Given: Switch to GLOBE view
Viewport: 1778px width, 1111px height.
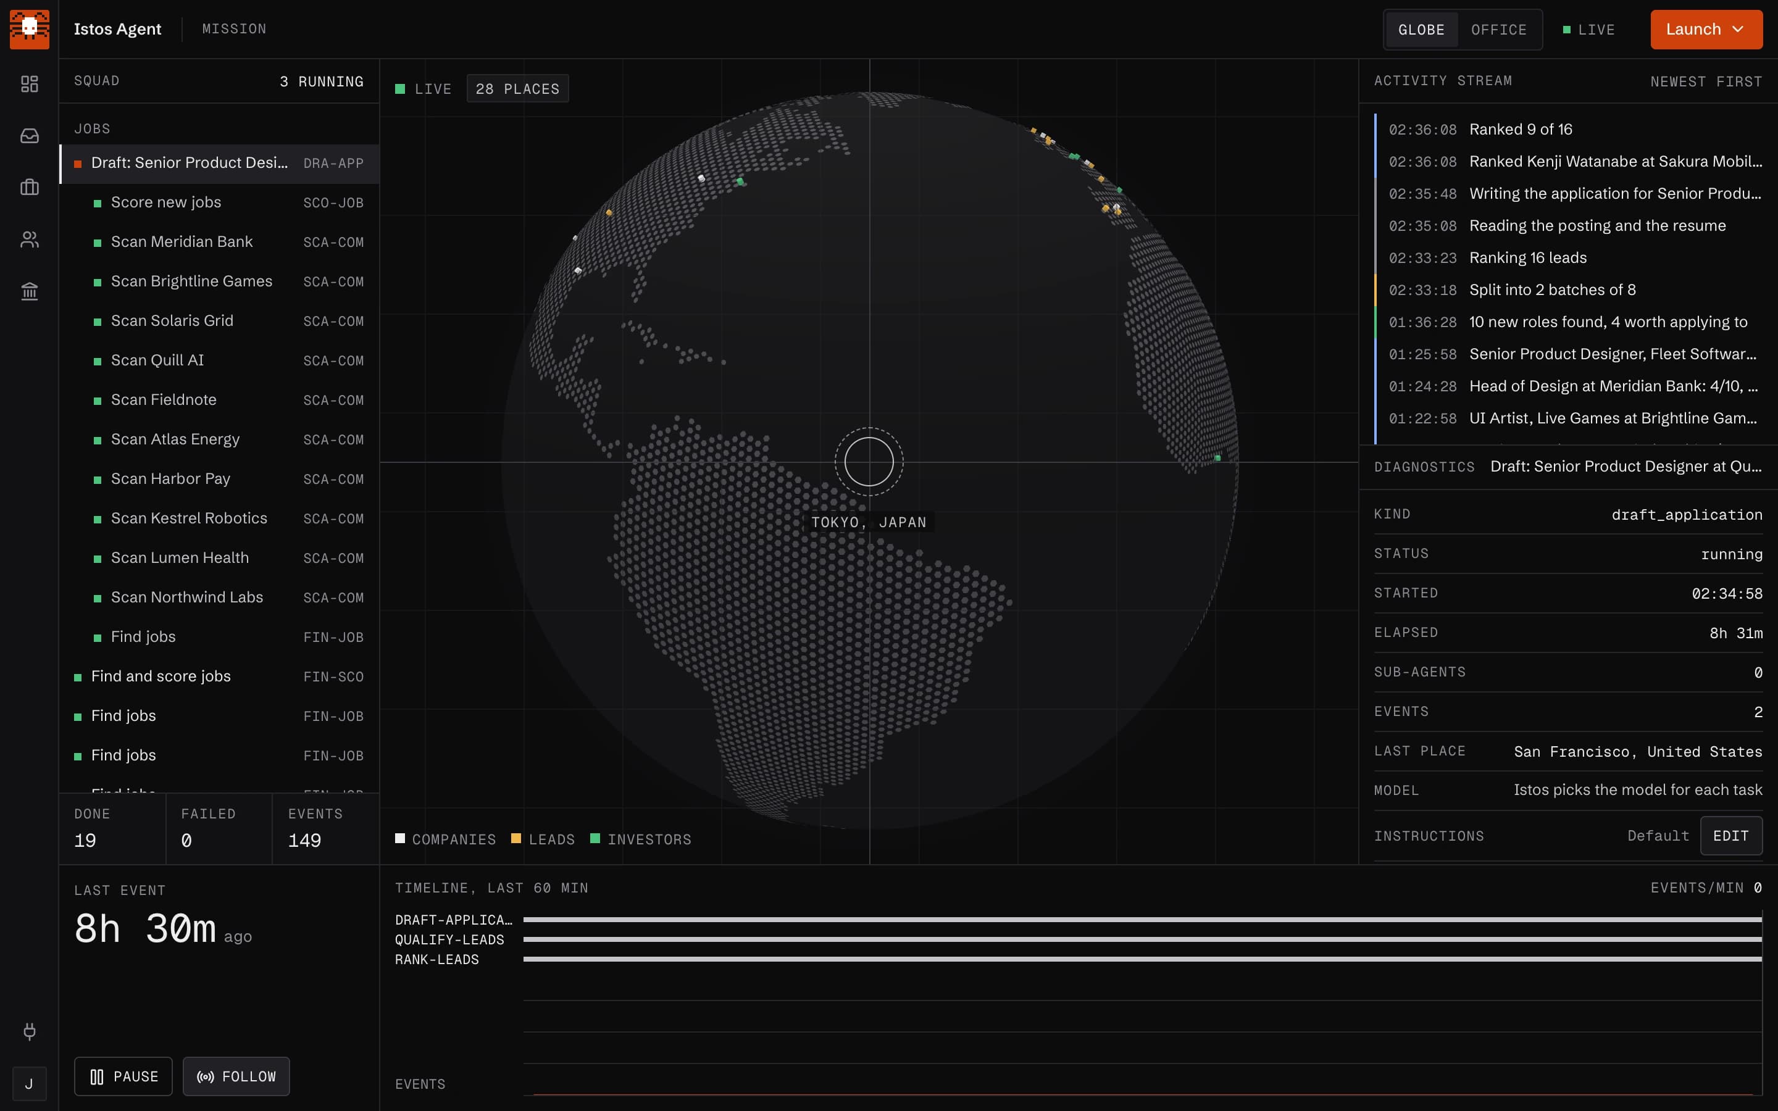Looking at the screenshot, I should tap(1421, 30).
